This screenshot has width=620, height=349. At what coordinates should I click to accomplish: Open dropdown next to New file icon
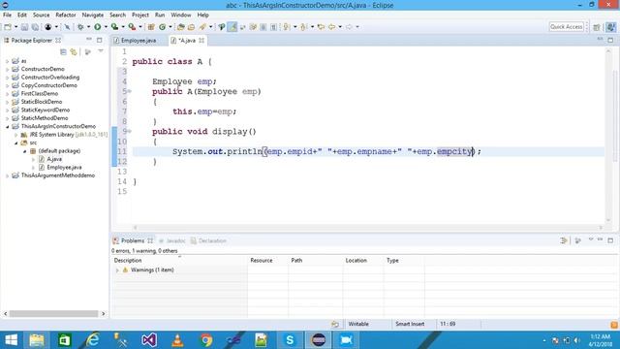pyautogui.click(x=15, y=27)
